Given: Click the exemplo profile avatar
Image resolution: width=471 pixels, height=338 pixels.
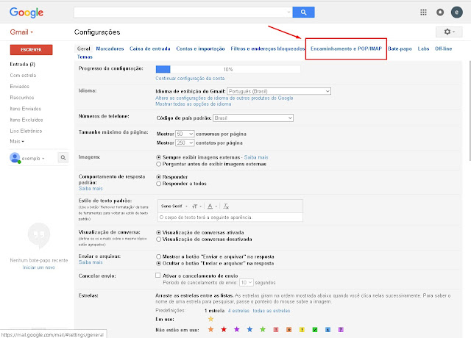Looking at the screenshot, I should pos(15,157).
